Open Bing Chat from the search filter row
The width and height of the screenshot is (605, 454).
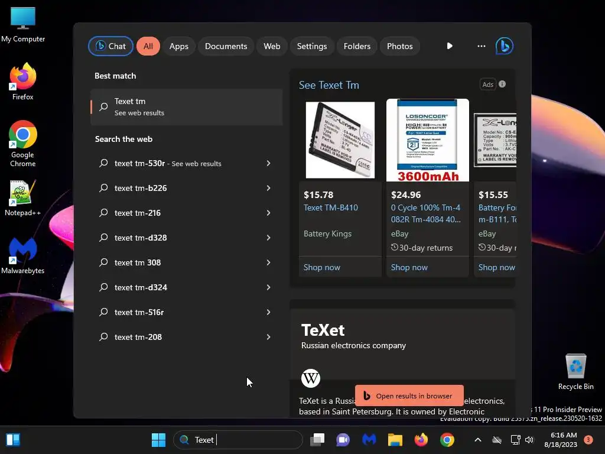point(110,46)
